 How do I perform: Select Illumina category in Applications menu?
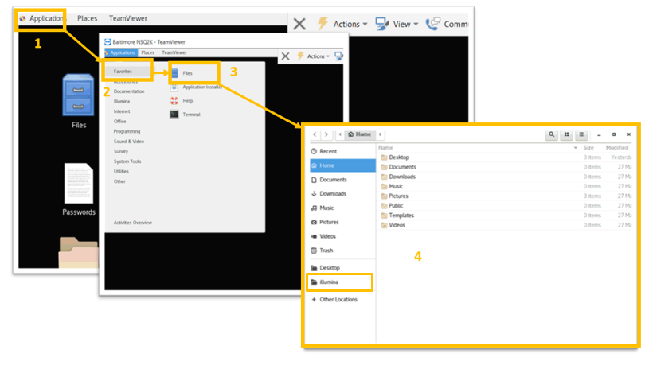click(122, 102)
